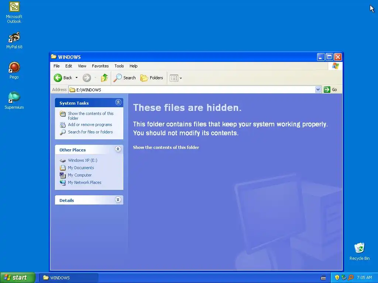Open Windows XP (E:) in Other Places
This screenshot has width=378, height=283.
83,160
